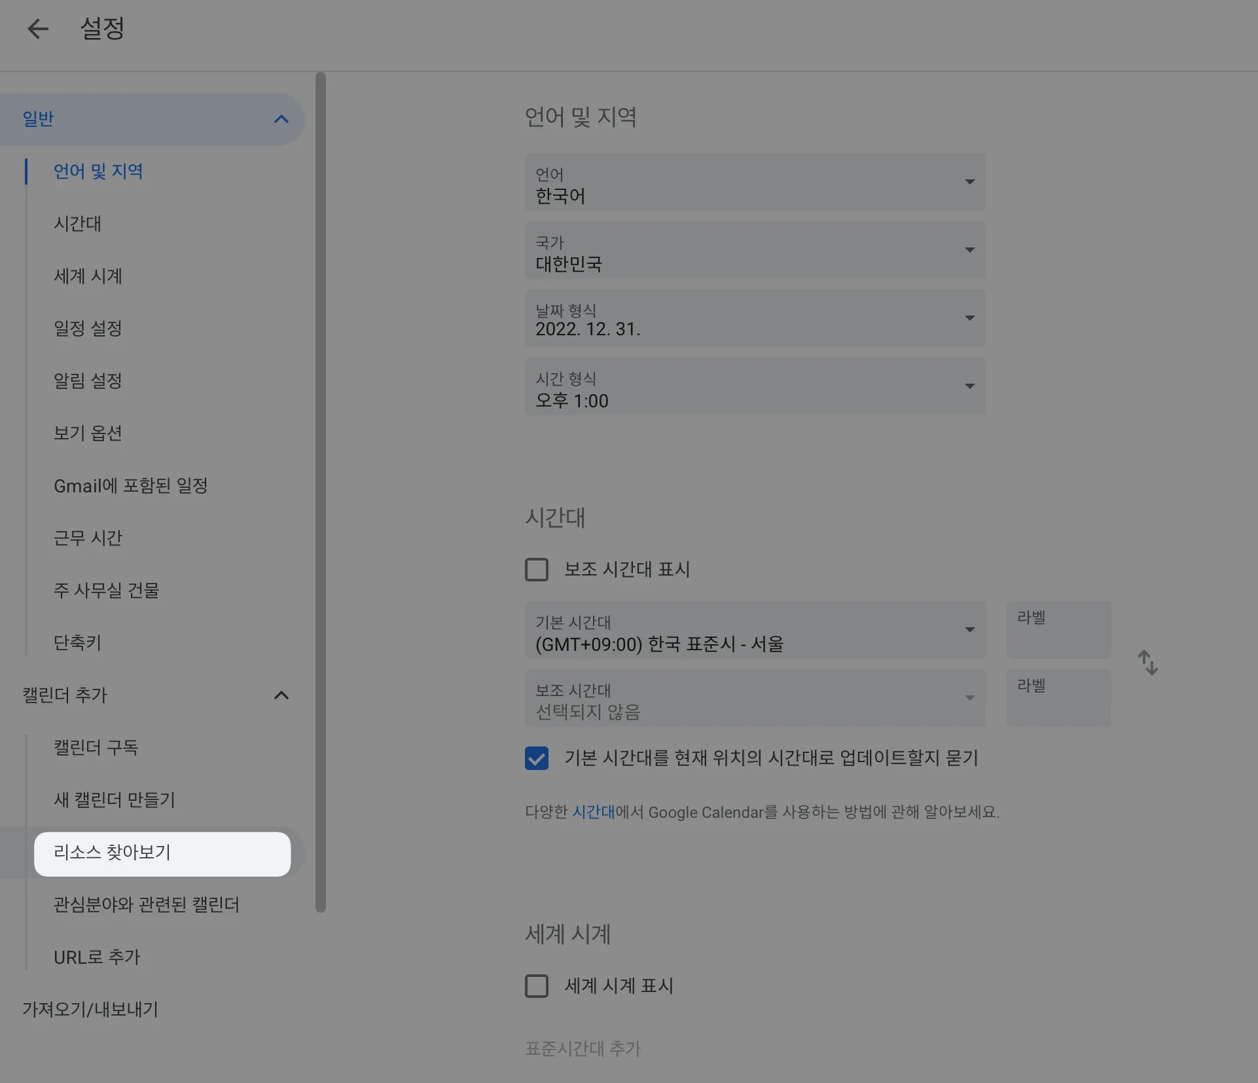Open the 시간 형식 dropdown arrow
Screen dimensions: 1258x1083
[x=969, y=386]
